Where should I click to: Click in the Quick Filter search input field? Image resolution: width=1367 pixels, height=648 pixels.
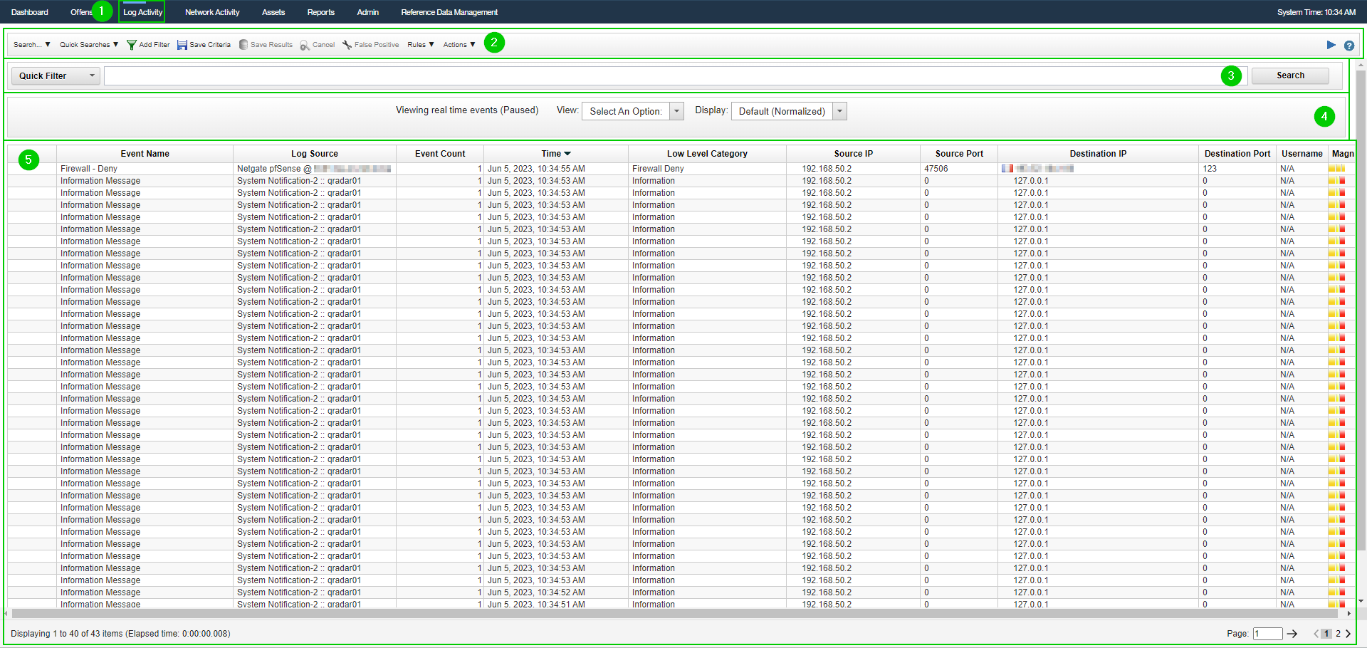point(675,75)
